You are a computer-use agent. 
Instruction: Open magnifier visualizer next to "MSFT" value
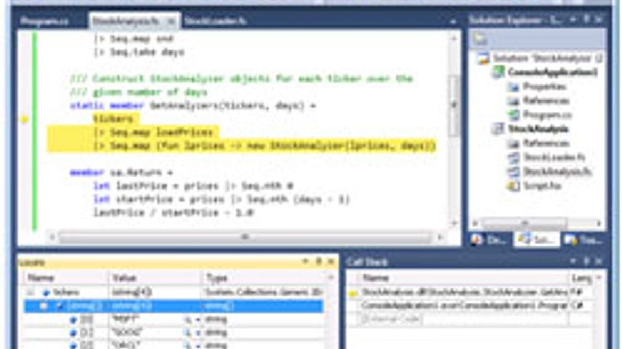[186, 318]
